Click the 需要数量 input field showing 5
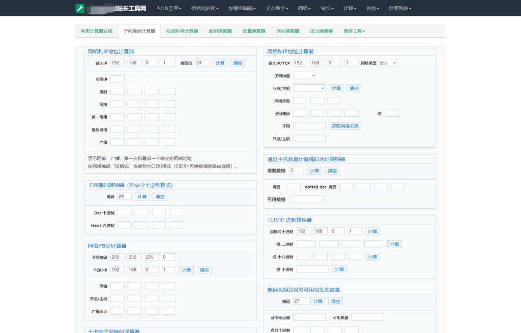 pos(297,171)
